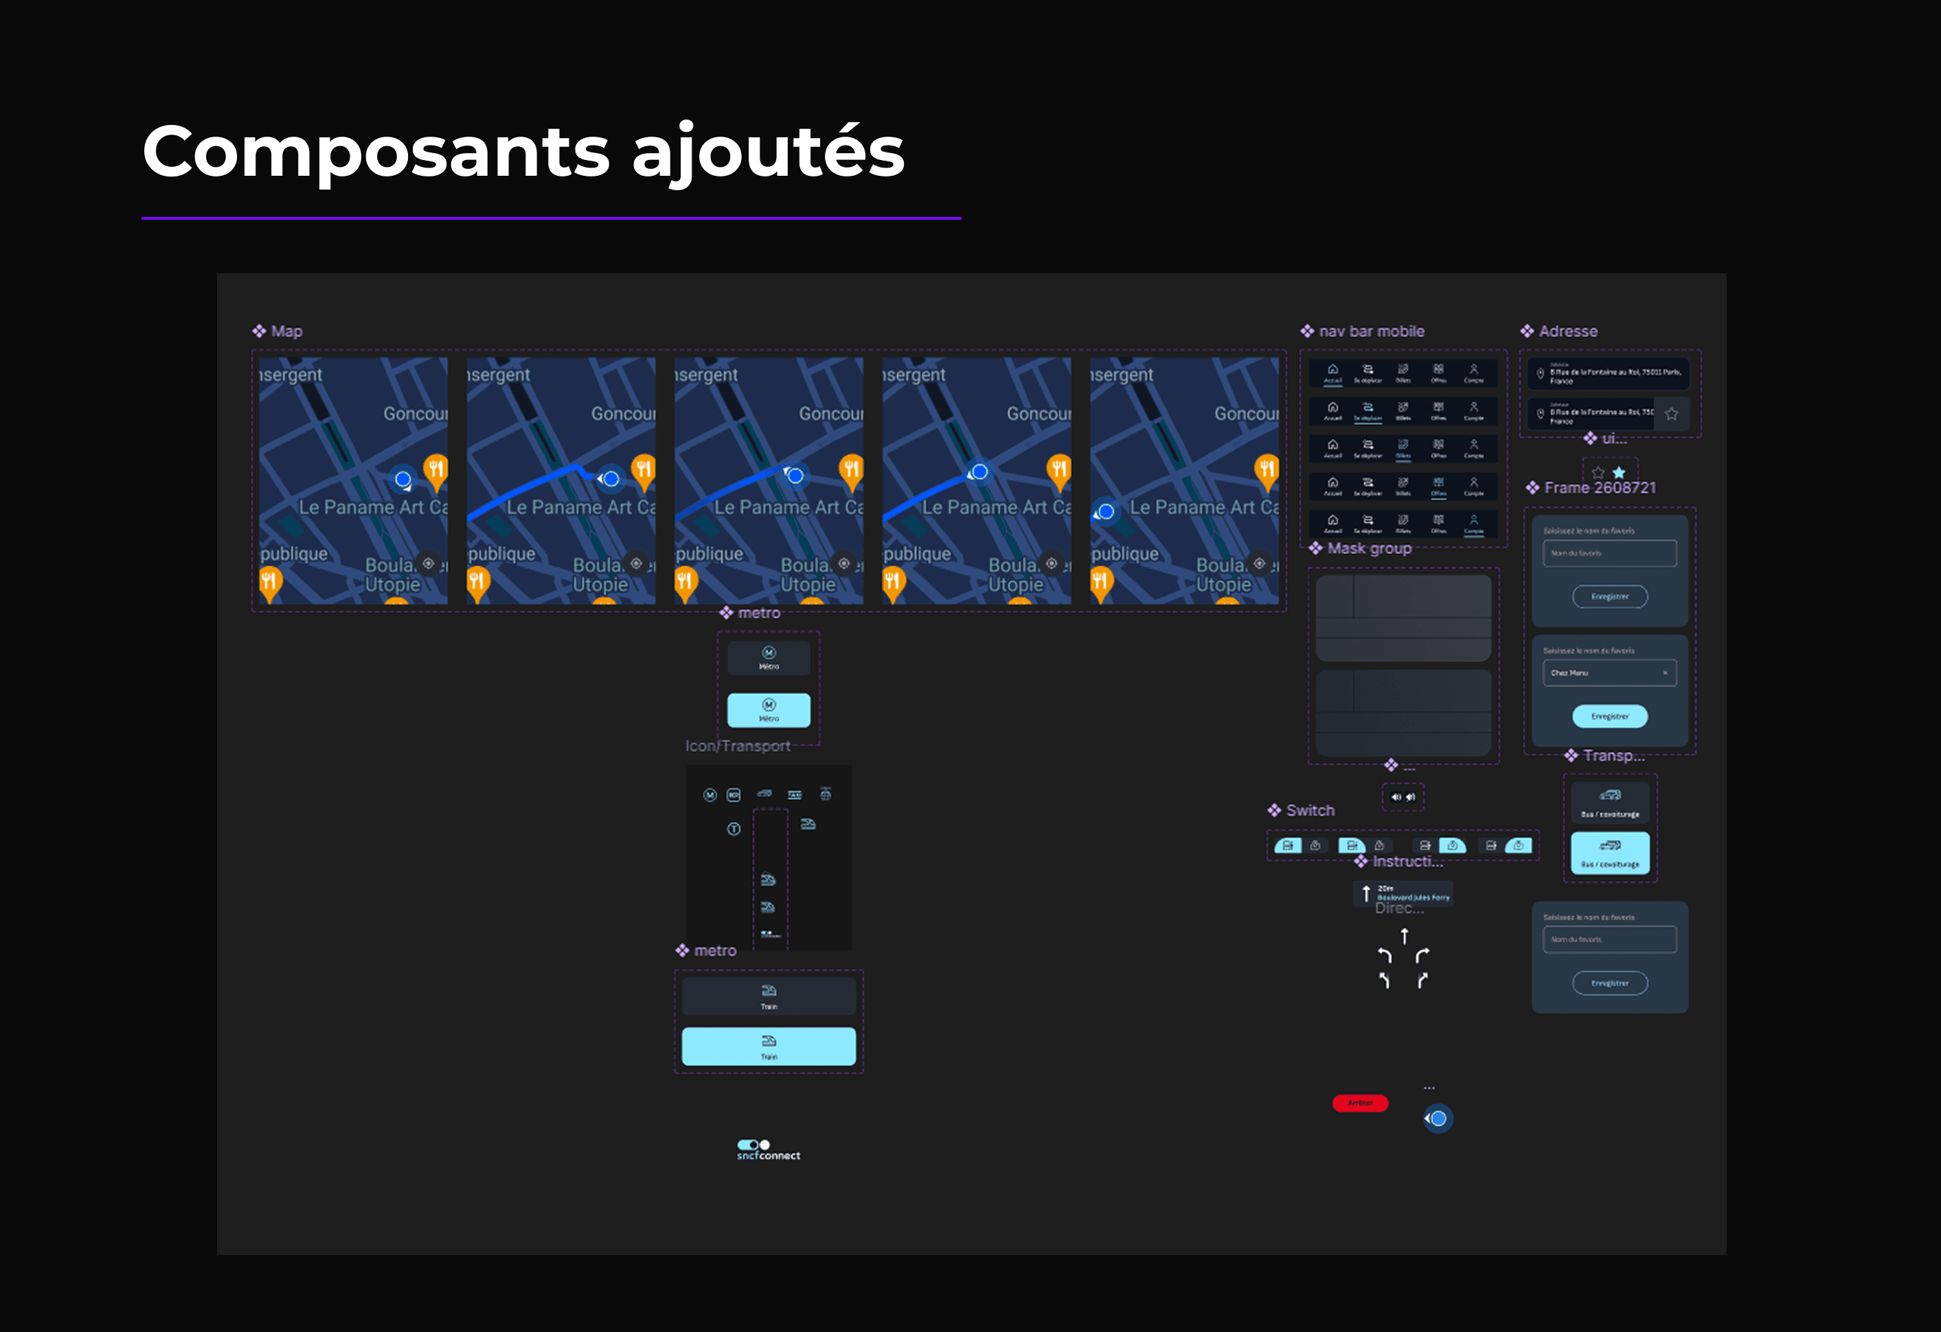The image size is (1941, 1332).
Task: Click Nom du favoris input in top card
Action: click(x=1609, y=553)
